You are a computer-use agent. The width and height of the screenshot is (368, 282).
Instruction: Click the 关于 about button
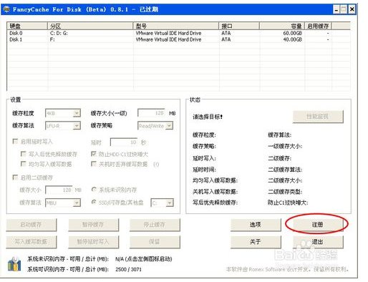pyautogui.click(x=256, y=242)
